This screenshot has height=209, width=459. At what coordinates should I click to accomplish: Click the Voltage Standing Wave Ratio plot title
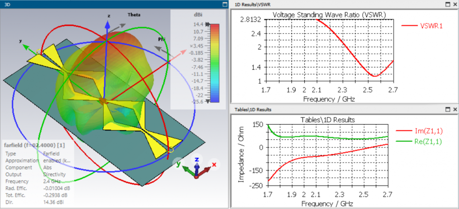coord(329,15)
